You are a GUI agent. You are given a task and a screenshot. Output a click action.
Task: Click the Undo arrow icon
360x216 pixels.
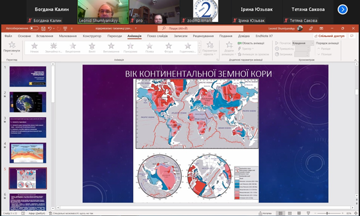tap(50, 29)
